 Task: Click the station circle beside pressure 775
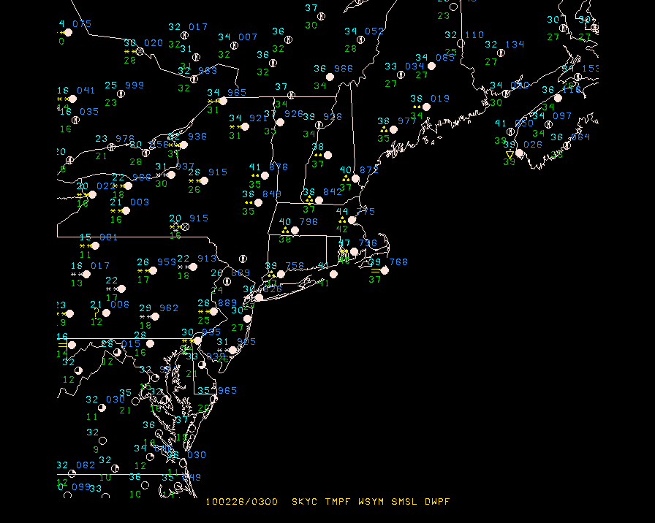pos(352,220)
